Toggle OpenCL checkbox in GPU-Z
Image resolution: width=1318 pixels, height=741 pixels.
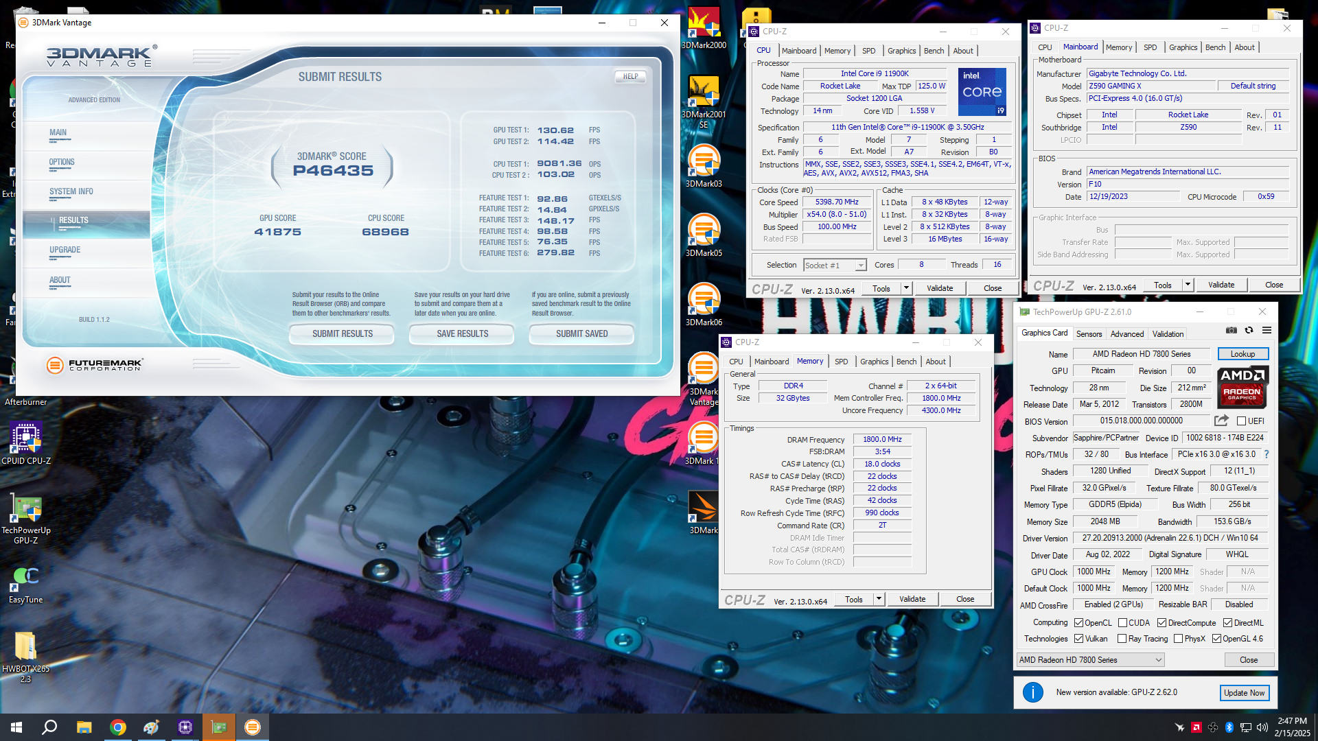(x=1078, y=623)
